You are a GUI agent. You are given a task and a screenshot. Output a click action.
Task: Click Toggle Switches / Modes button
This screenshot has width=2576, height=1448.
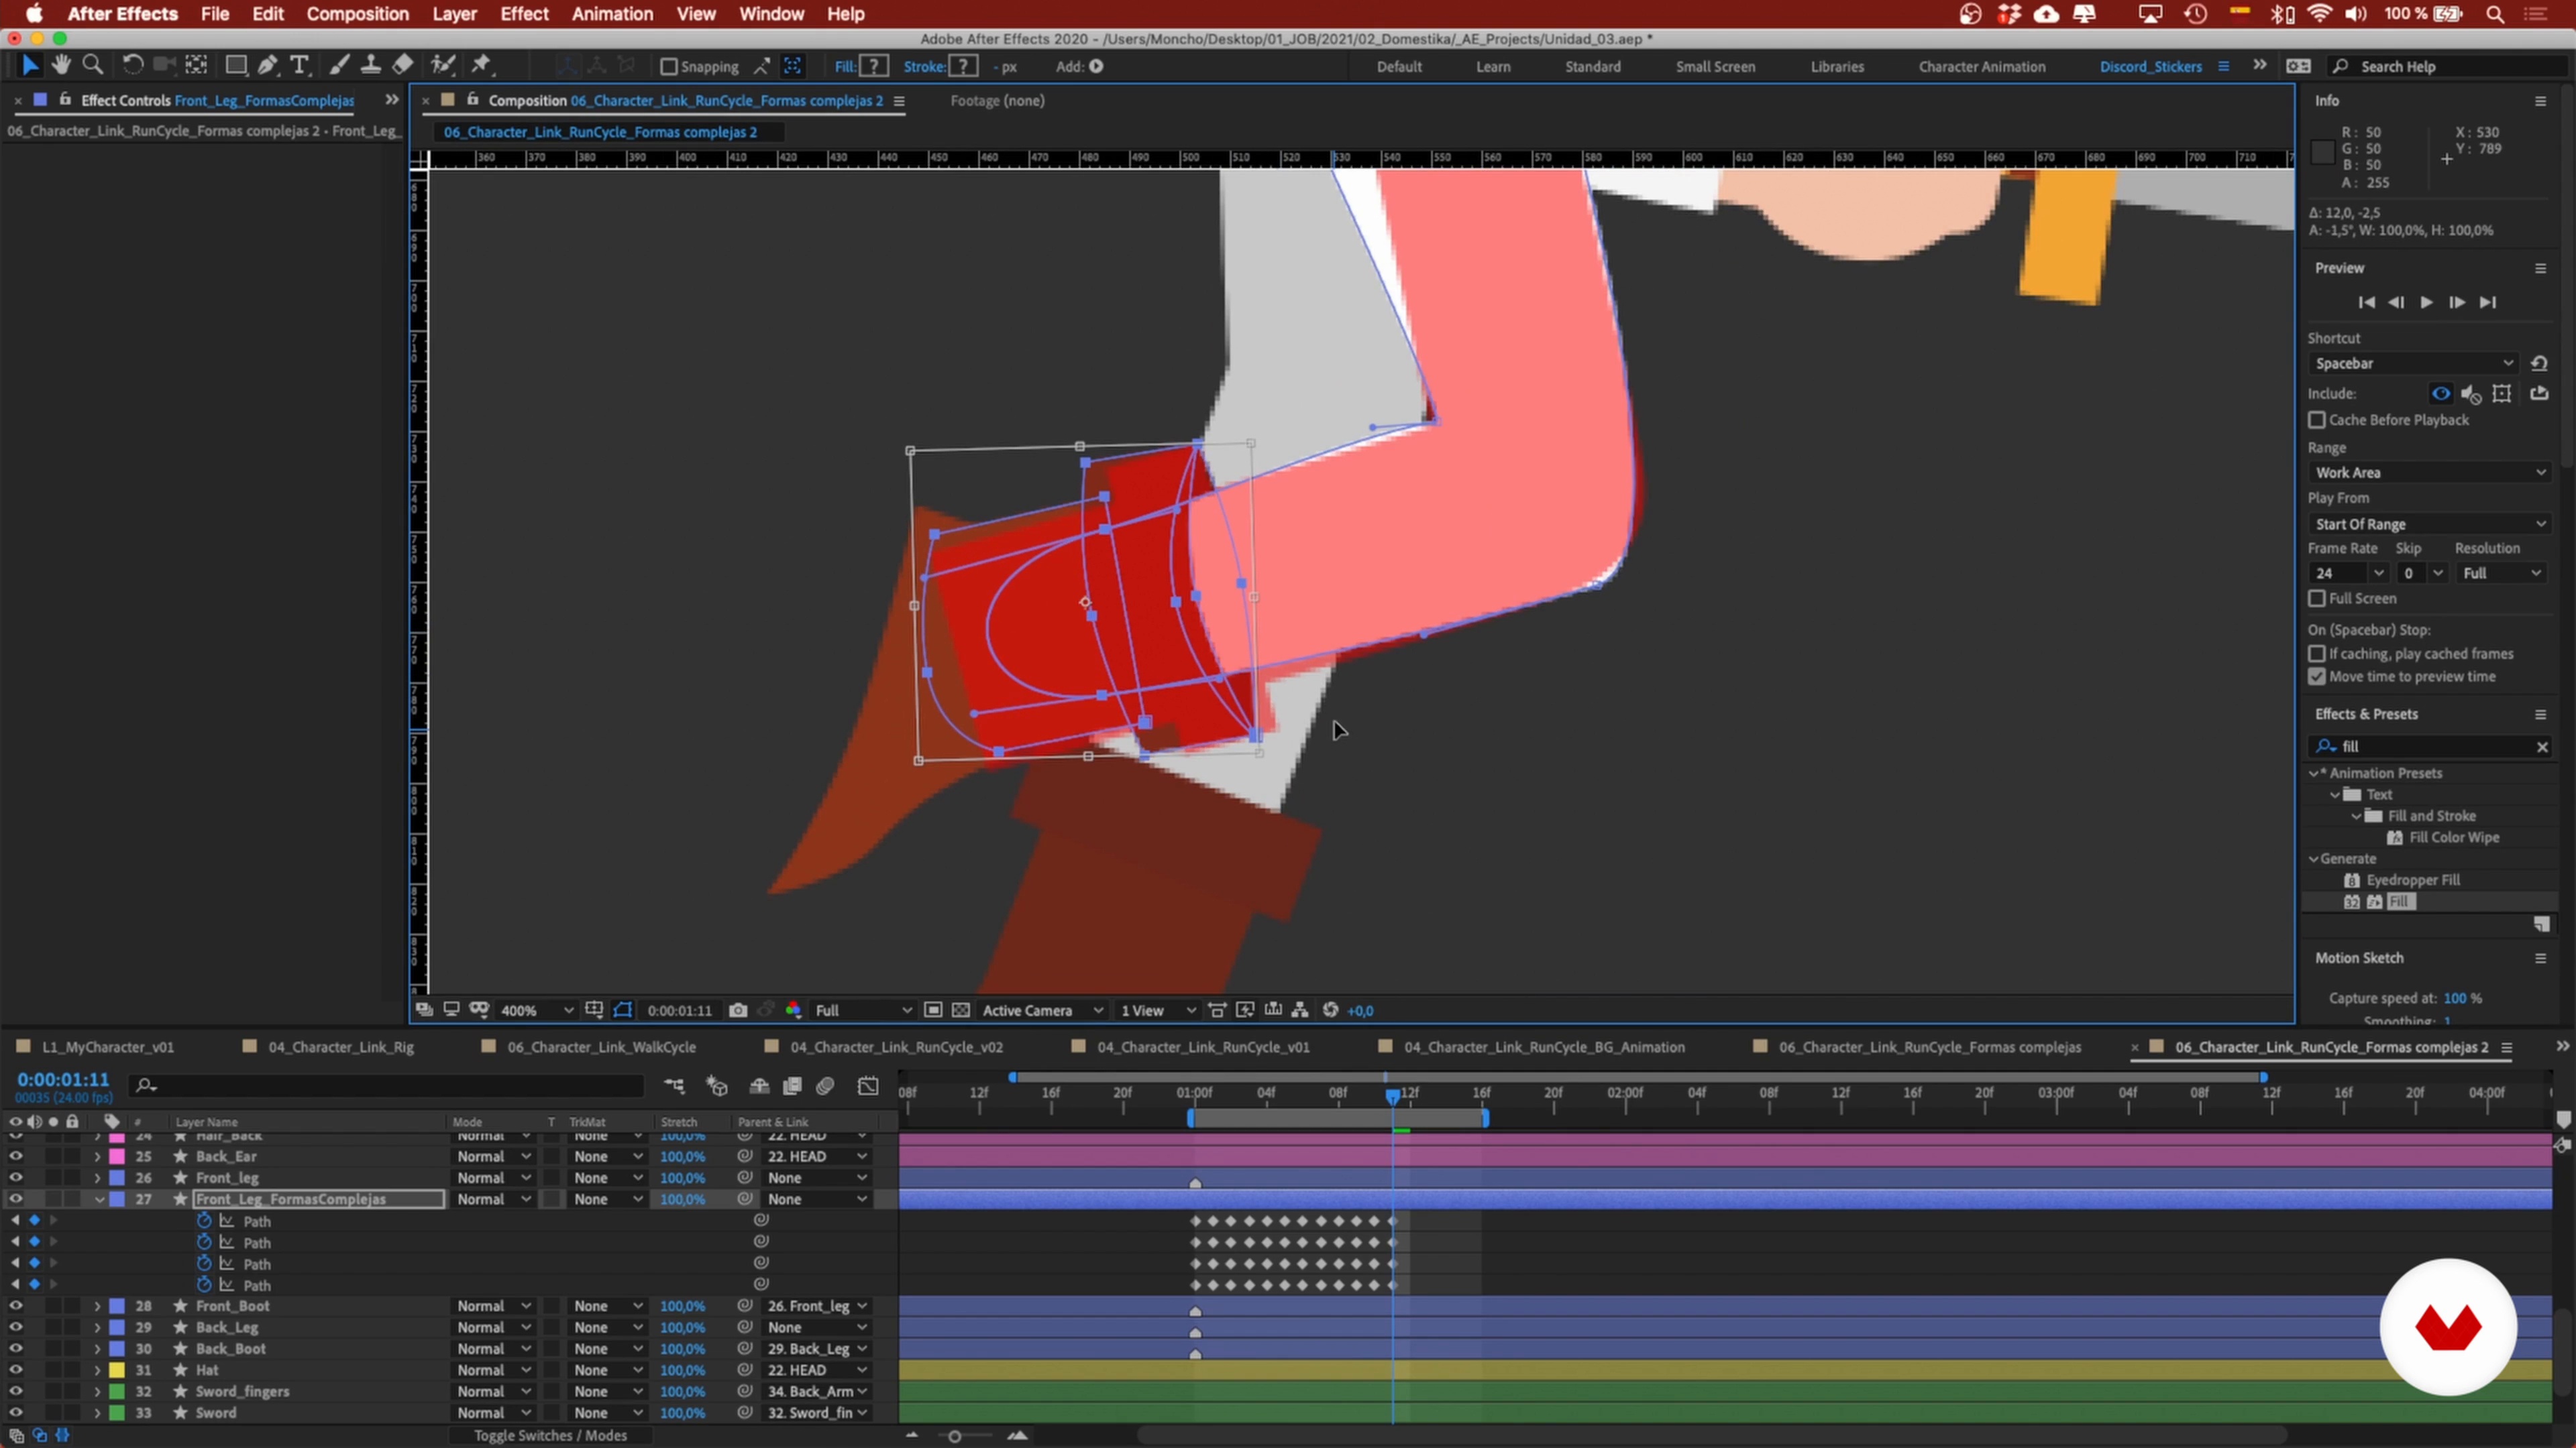click(550, 1435)
